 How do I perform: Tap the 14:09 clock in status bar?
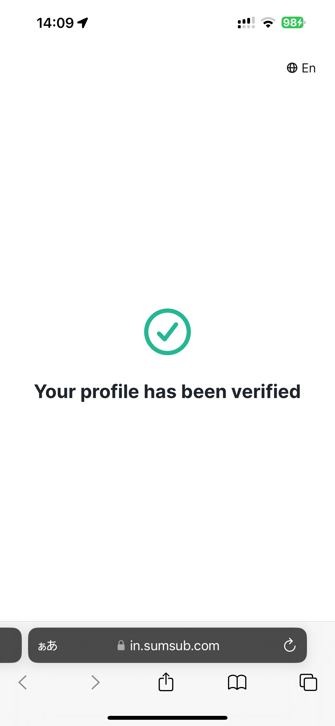pos(55,23)
